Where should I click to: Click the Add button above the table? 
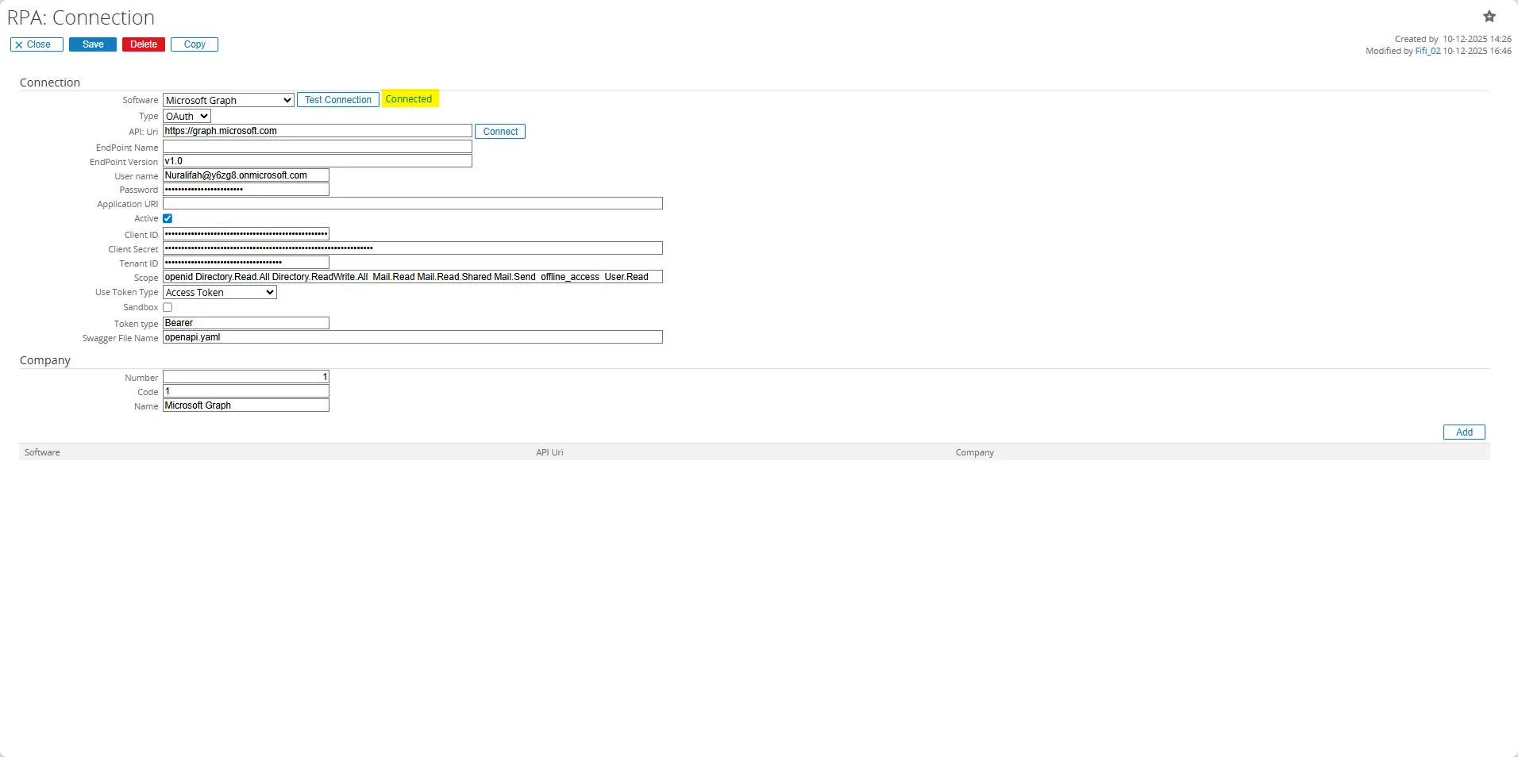point(1462,432)
